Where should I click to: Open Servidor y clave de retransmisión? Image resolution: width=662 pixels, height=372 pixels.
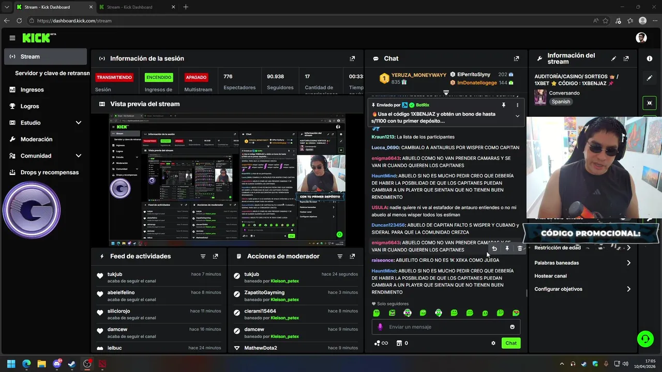click(x=52, y=73)
